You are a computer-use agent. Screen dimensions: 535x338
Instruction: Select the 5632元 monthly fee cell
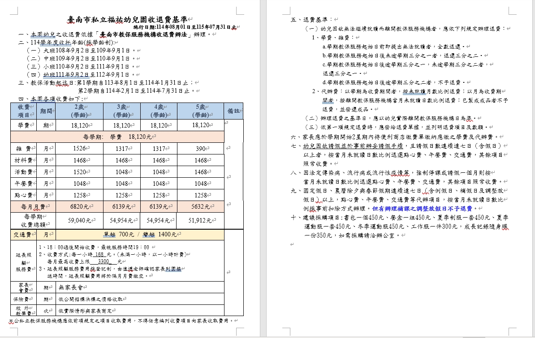pyautogui.click(x=200, y=206)
